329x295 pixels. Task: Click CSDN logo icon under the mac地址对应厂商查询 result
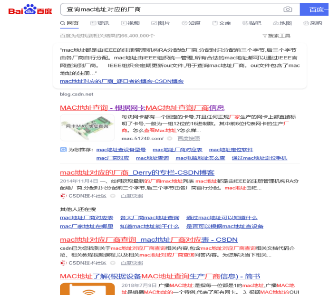[63, 263]
